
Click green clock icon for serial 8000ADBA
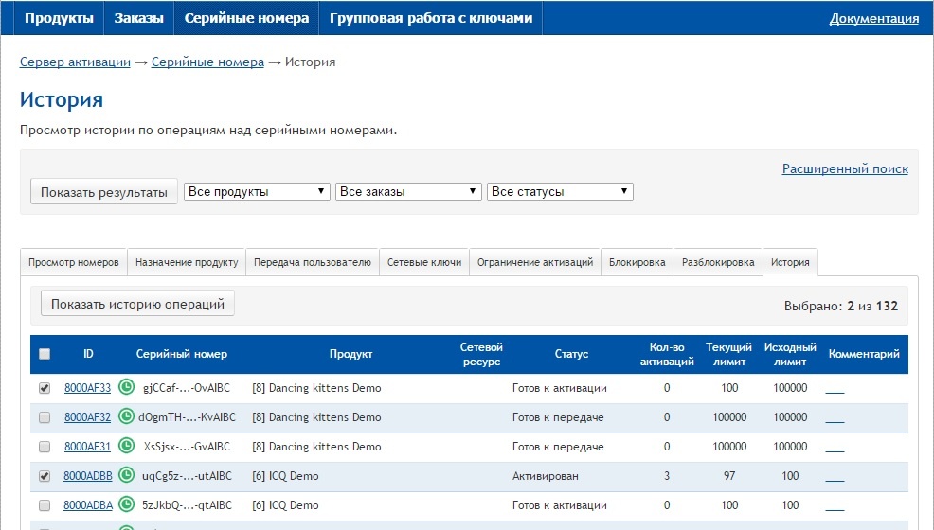(x=126, y=505)
